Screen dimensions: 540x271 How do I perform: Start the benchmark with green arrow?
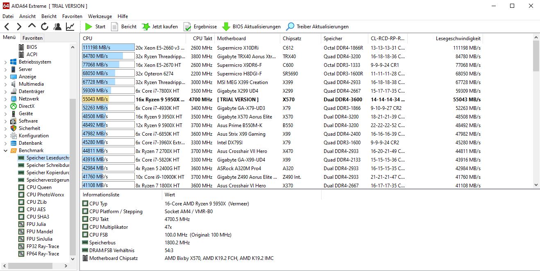click(x=95, y=27)
